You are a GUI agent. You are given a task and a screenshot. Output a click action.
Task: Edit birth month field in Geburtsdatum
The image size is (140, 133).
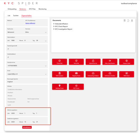25,40
